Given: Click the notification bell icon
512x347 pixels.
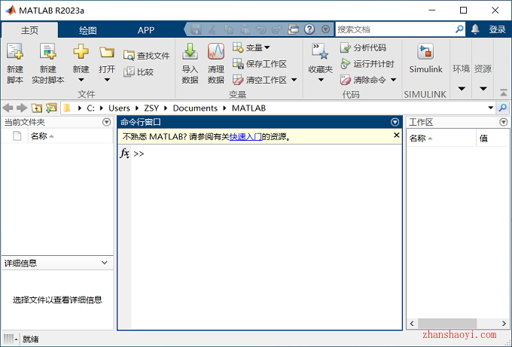Looking at the screenshot, I should pos(475,29).
